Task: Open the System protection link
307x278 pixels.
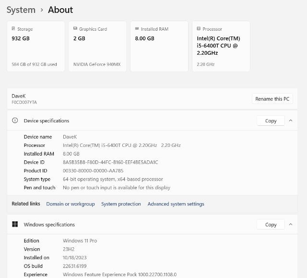Action: coord(121,204)
